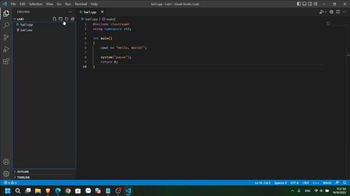This screenshot has width=350, height=196.
Task: Open the Search view in activity bar
Action: point(6,25)
